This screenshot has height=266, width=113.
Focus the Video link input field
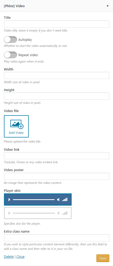point(57,156)
